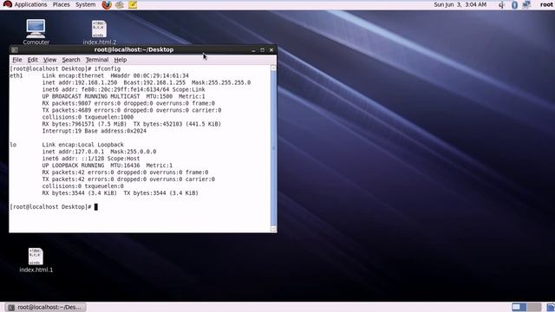Click the Mask:255.255.255.0 text
Image resolution: width=555 pixels, height=312 pixels.
click(221, 82)
